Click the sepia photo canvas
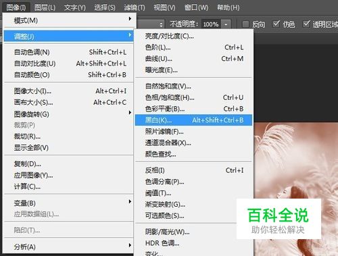This screenshot has height=256, width=338. [295, 160]
